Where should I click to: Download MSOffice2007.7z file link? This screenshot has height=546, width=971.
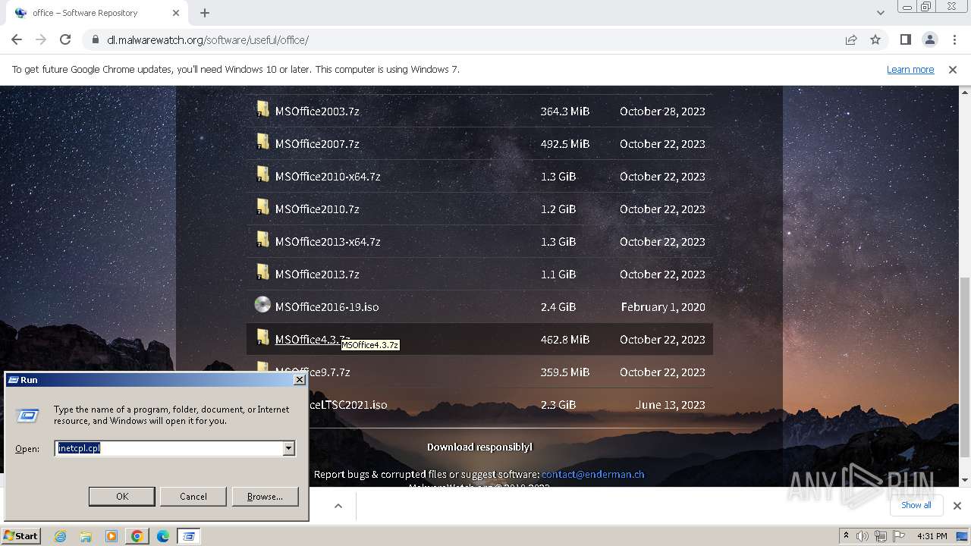pos(317,143)
